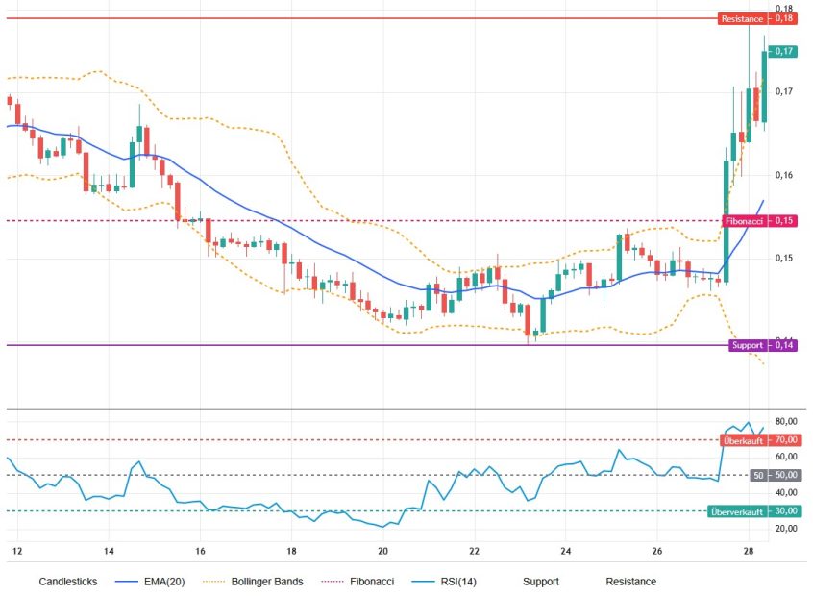Image resolution: width=813 pixels, height=596 pixels.
Task: Toggle the EMA(20) legend entry
Action: click(149, 582)
